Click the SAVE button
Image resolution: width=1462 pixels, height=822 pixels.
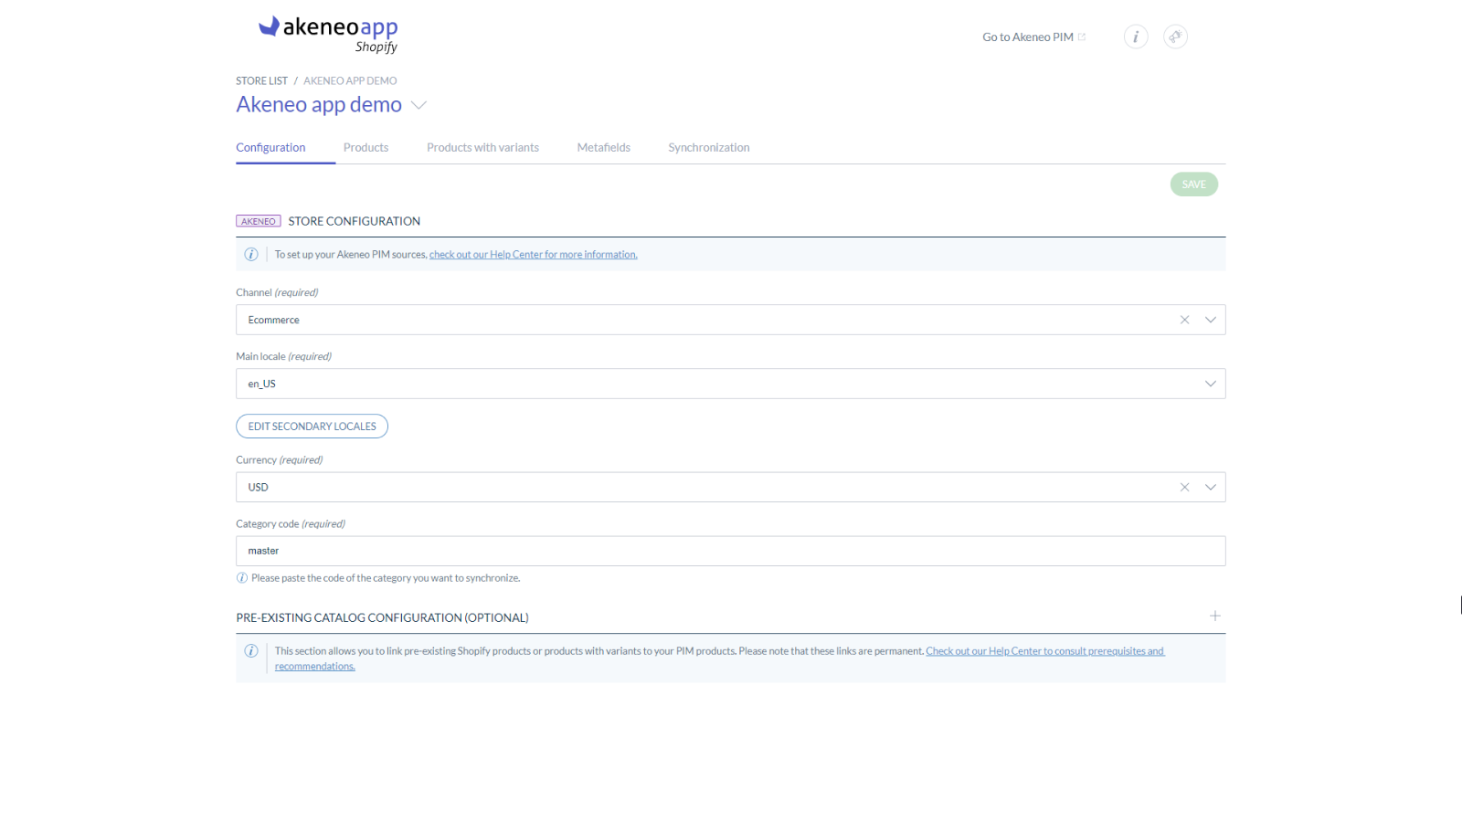point(1193,184)
